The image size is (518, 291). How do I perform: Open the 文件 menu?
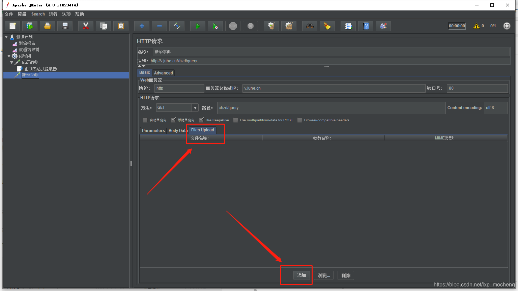9,14
